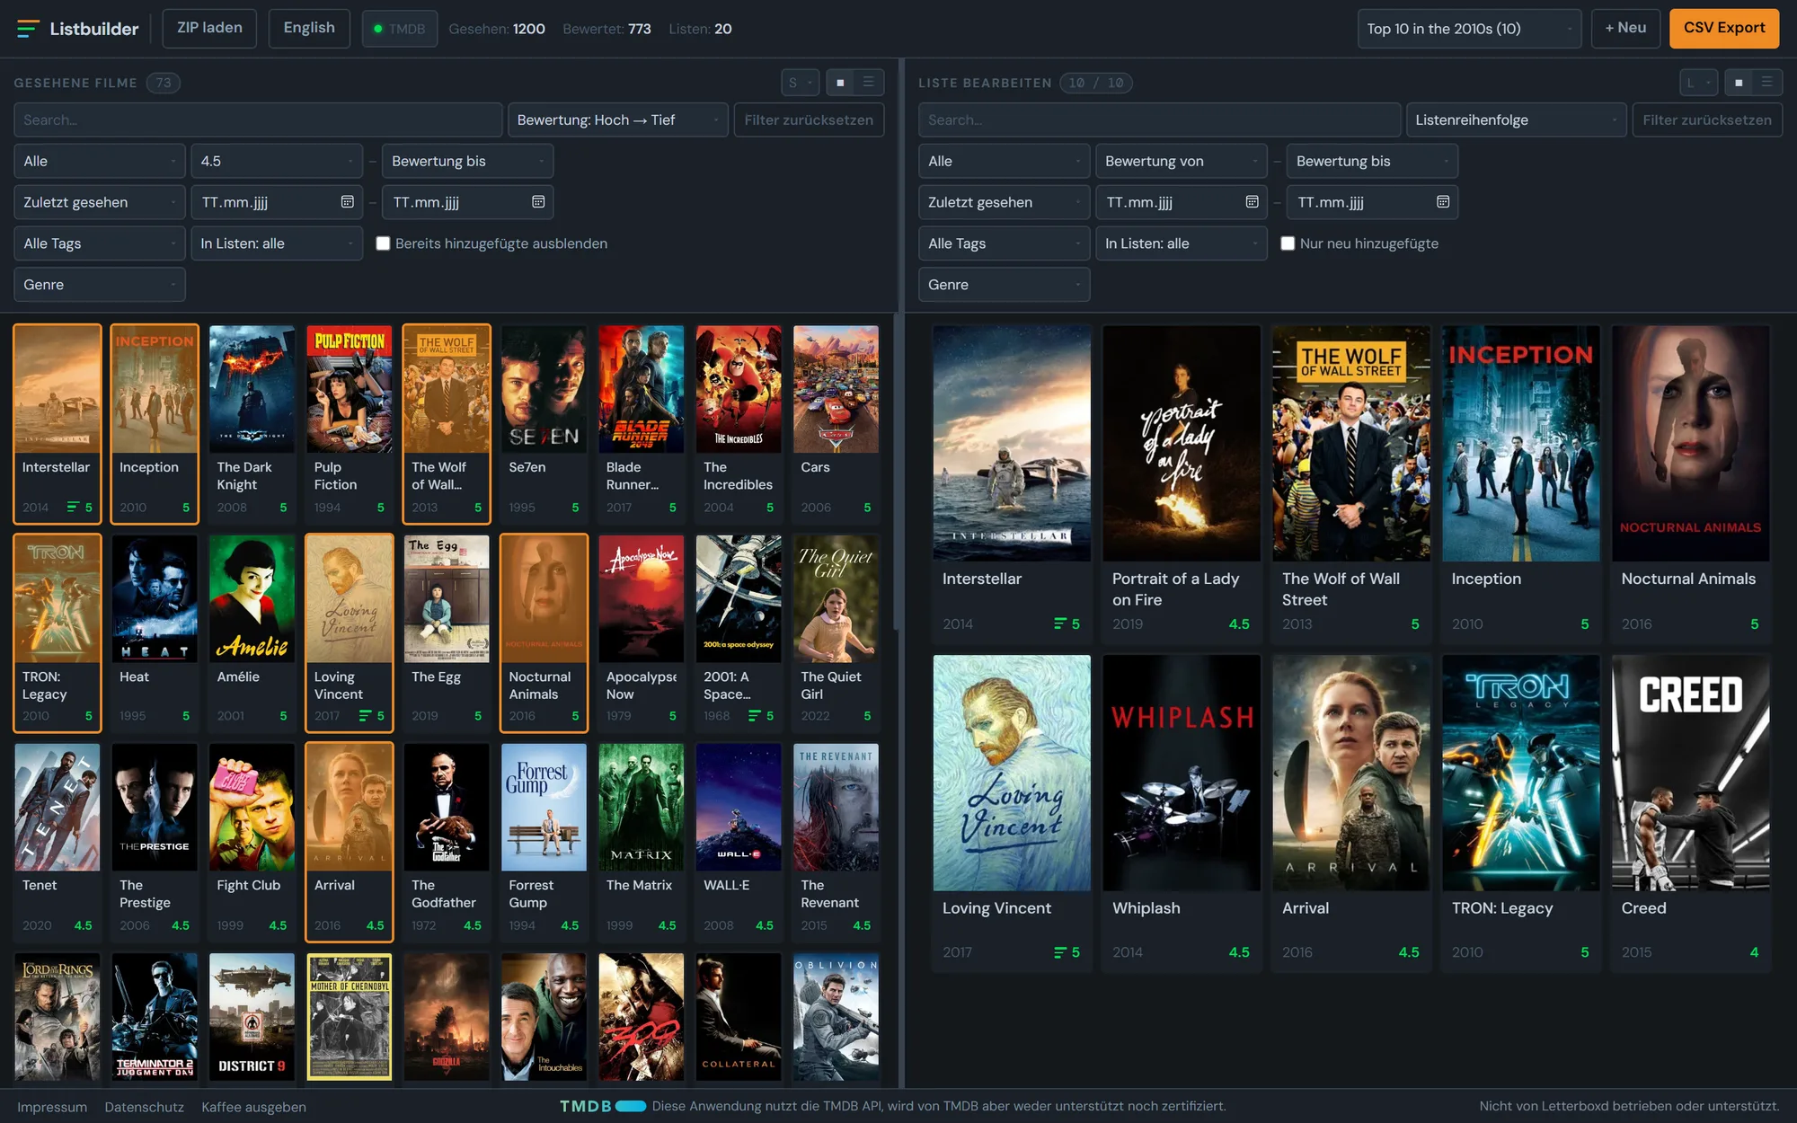The width and height of the screenshot is (1797, 1123).
Task: Open the Datenschutz footer link
Action: (144, 1107)
